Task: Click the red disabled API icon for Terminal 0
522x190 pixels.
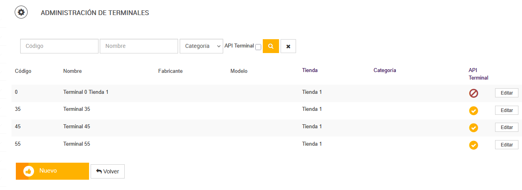Action: pyautogui.click(x=473, y=93)
